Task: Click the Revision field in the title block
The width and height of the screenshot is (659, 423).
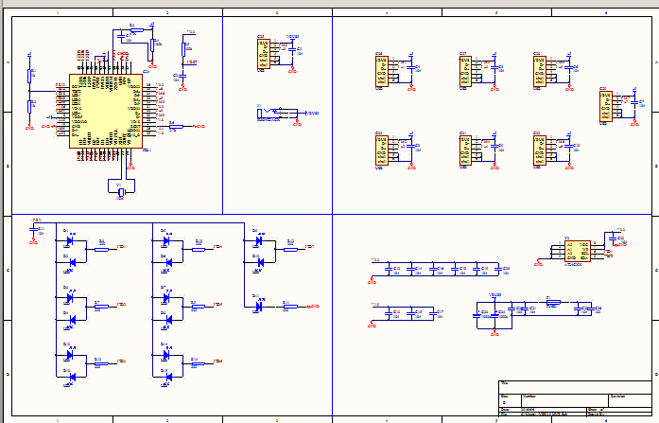Action: point(630,400)
